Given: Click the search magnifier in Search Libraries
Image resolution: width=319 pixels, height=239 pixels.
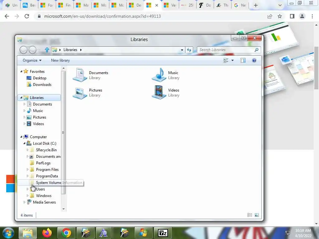Looking at the screenshot, I should (x=257, y=50).
